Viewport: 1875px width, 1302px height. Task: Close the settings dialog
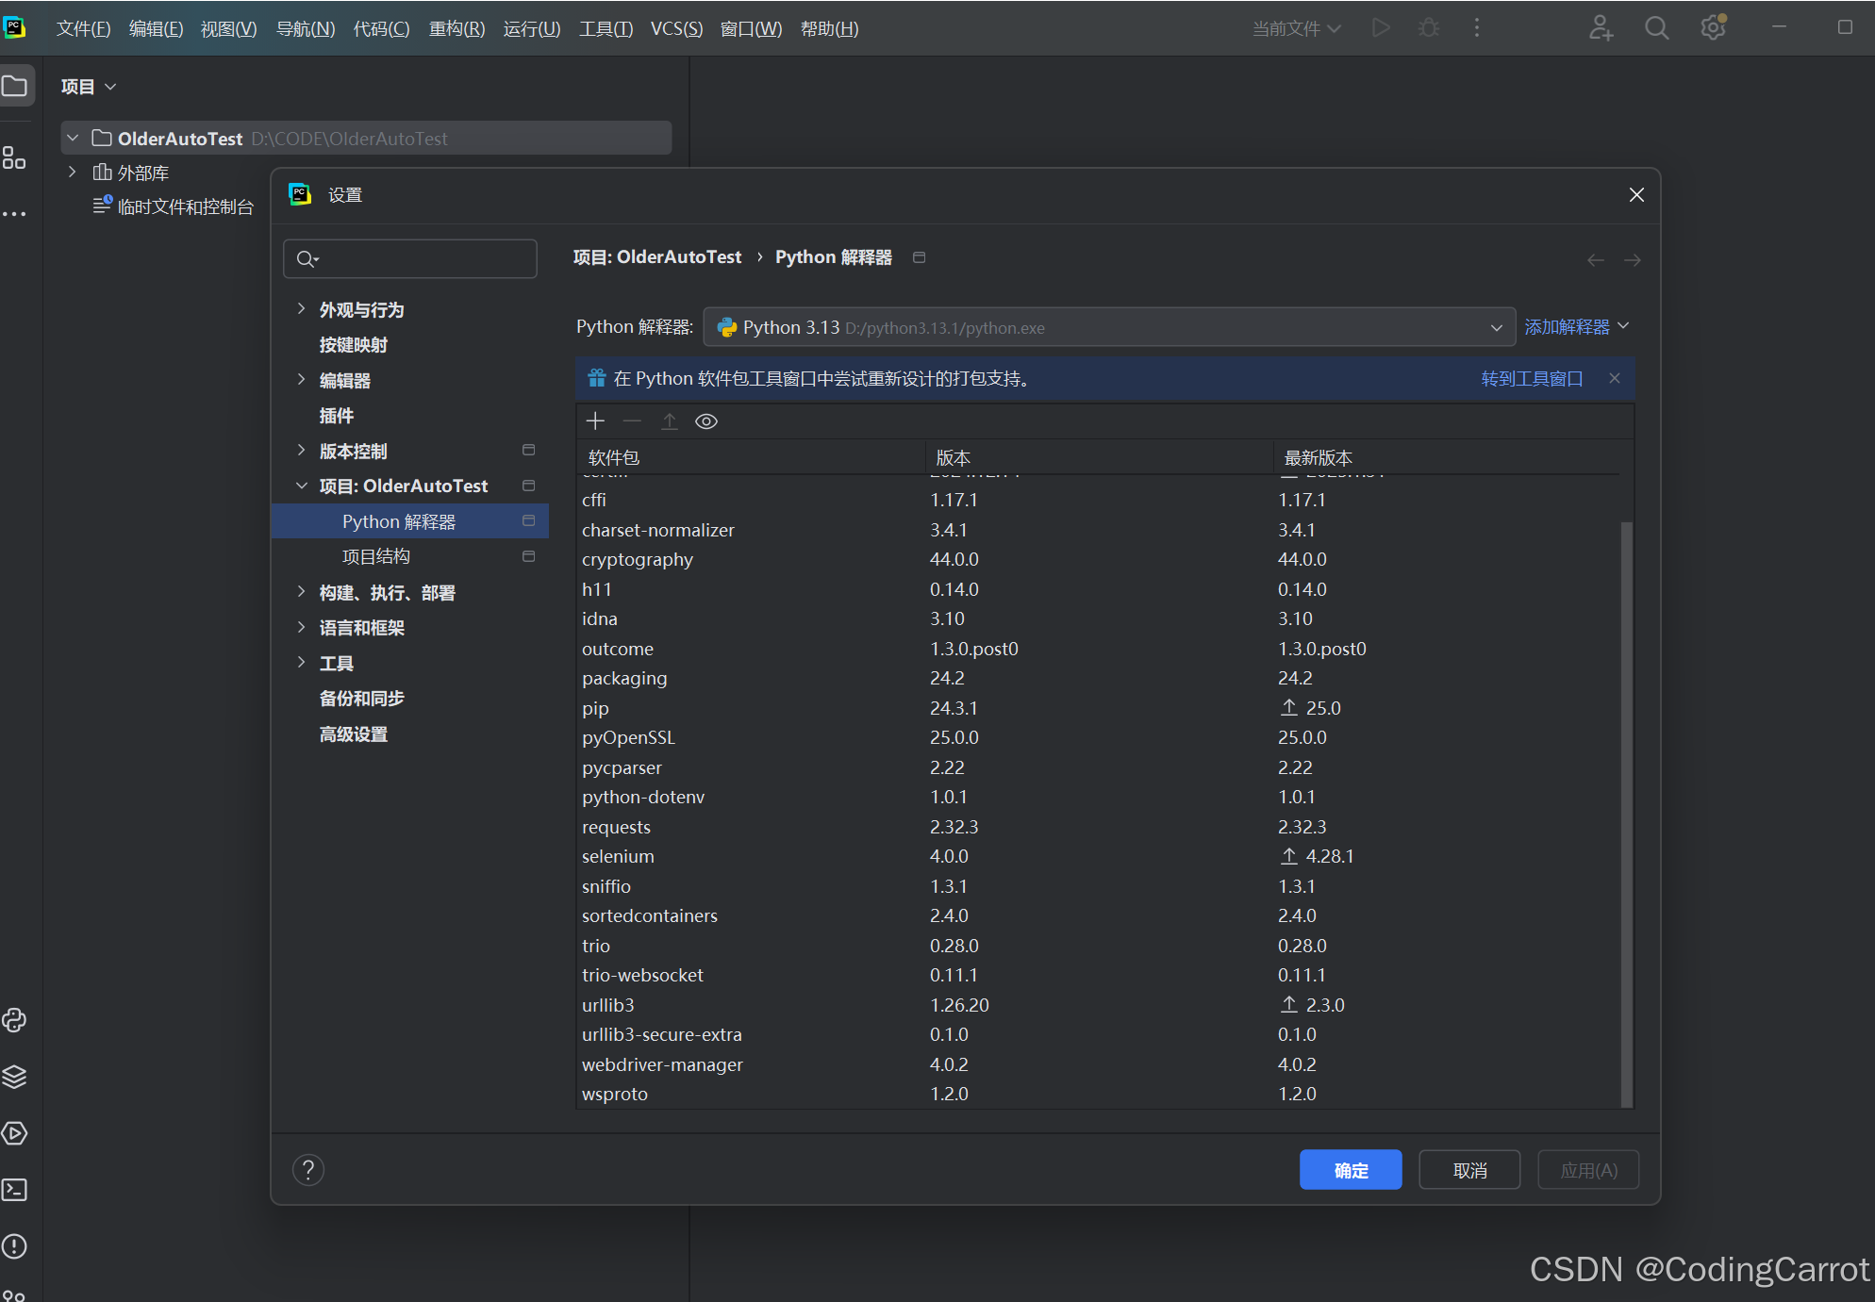point(1636,194)
